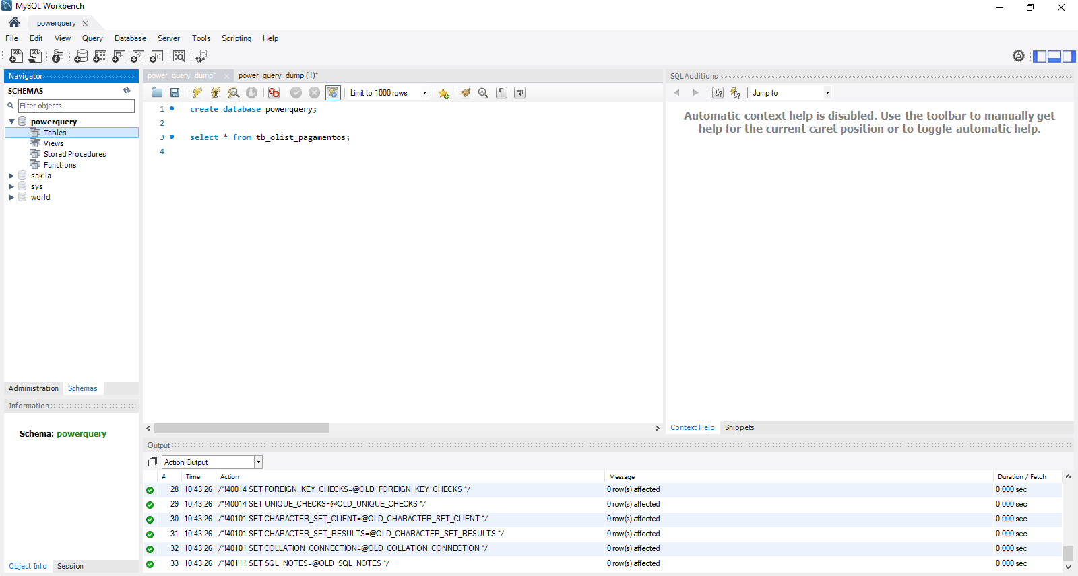Search table data icon

tap(179, 57)
